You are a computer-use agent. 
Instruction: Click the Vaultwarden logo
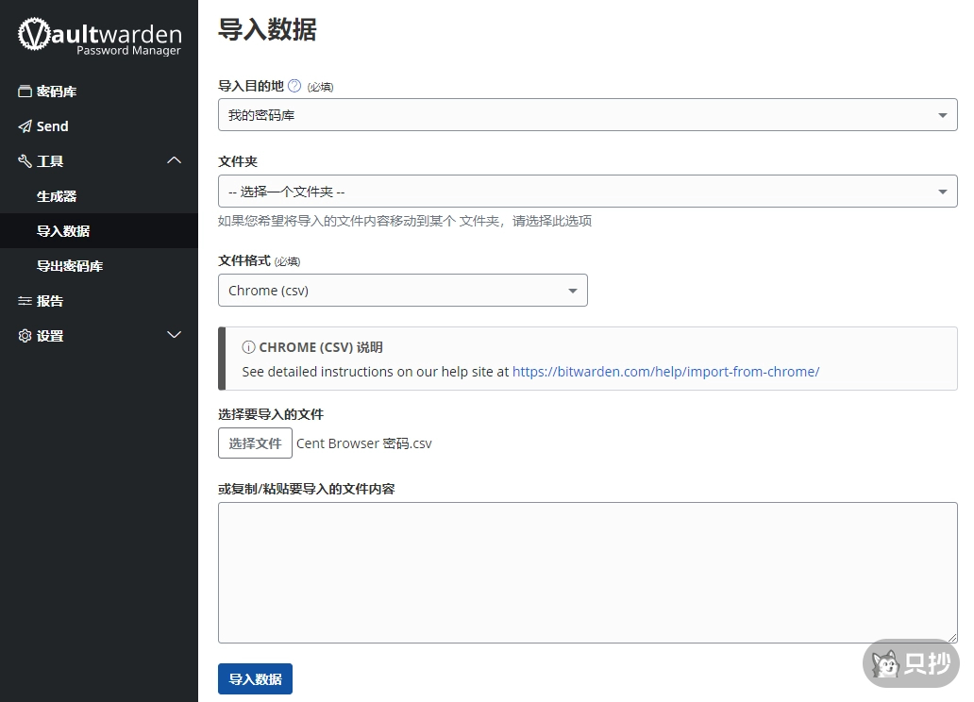(99, 36)
